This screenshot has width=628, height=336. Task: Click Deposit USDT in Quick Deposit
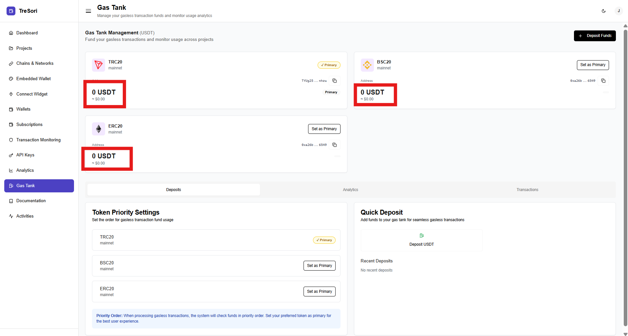(x=421, y=240)
